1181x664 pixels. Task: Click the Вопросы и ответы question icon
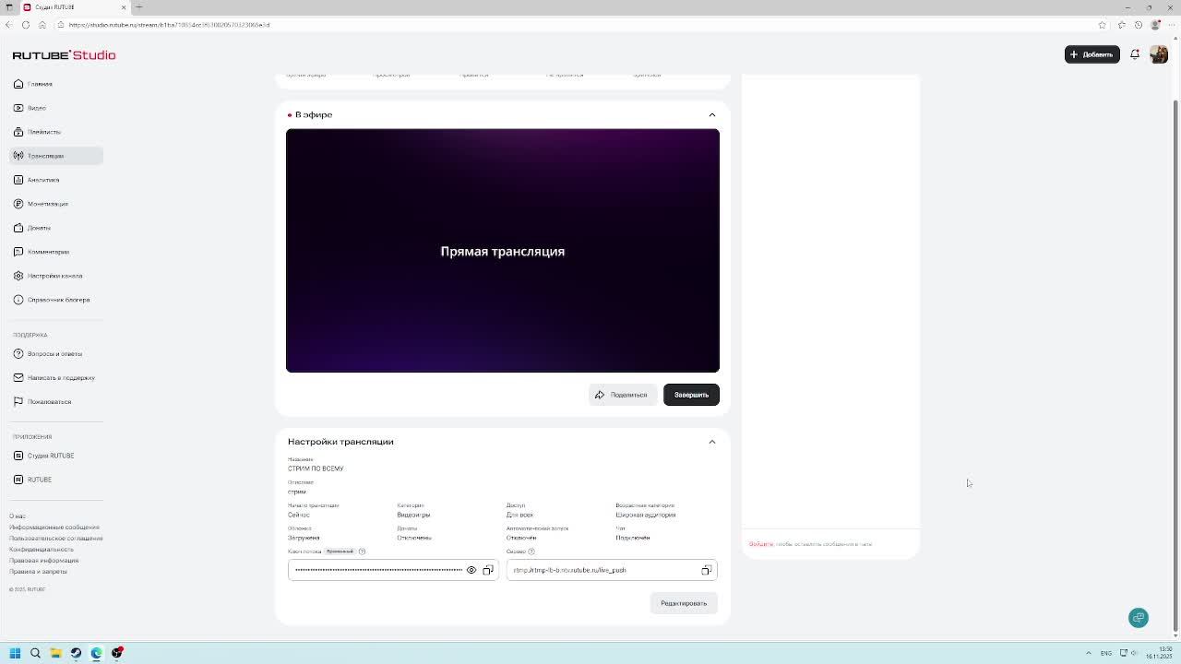coord(18,353)
